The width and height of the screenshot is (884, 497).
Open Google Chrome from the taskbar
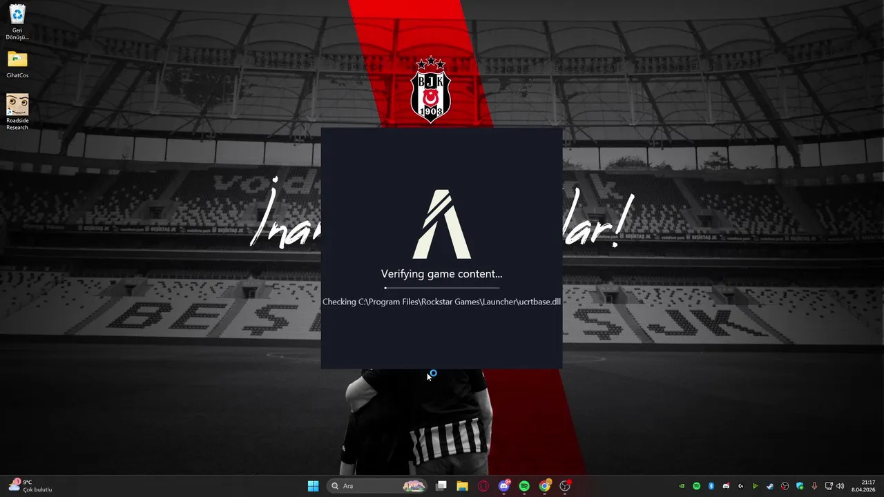[545, 486]
